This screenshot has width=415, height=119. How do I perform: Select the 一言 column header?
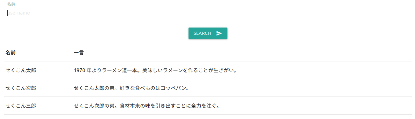[x=78, y=53]
